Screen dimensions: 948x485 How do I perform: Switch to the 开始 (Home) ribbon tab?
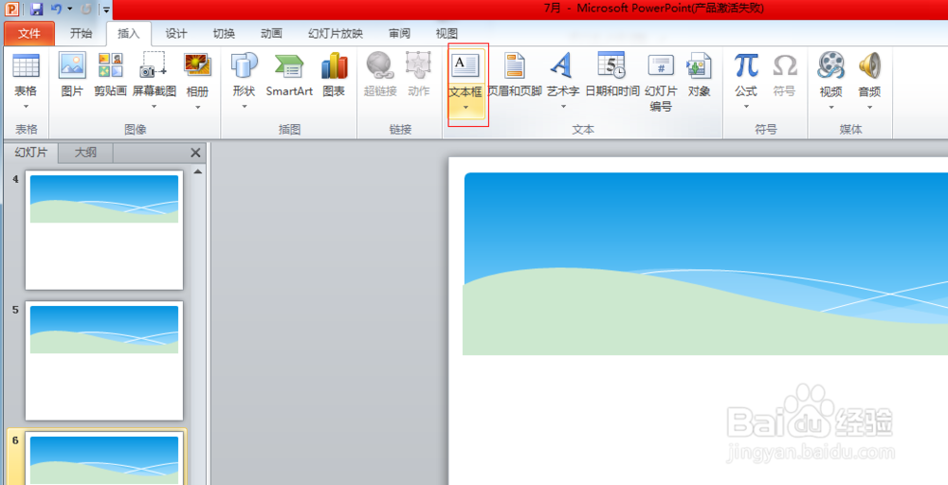pyautogui.click(x=81, y=33)
